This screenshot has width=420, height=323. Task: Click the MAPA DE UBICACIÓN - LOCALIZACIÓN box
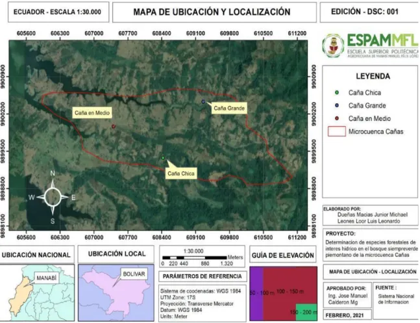[x=371, y=272]
